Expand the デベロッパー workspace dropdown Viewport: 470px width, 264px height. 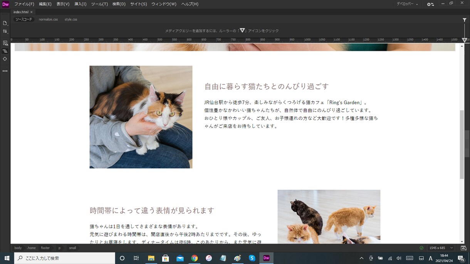(x=408, y=4)
